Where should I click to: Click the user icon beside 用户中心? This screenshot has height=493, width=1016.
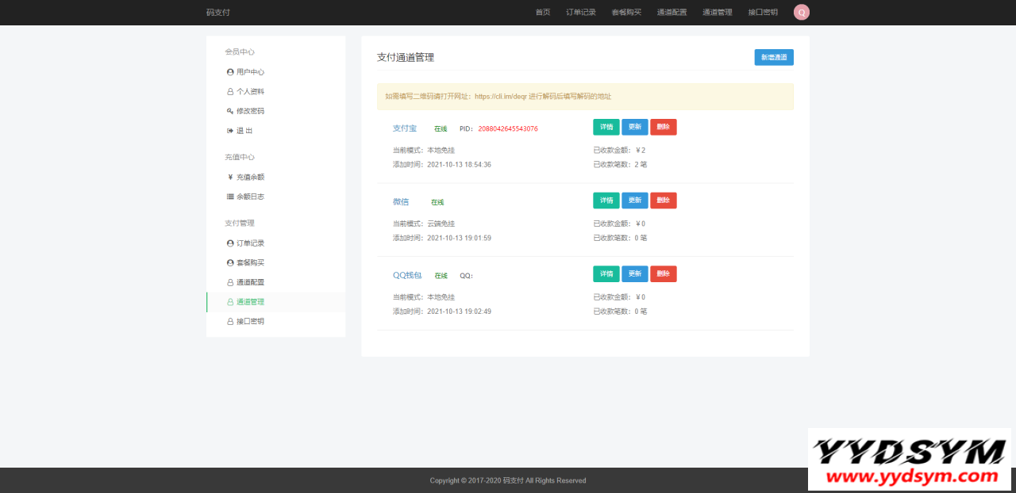click(x=230, y=72)
